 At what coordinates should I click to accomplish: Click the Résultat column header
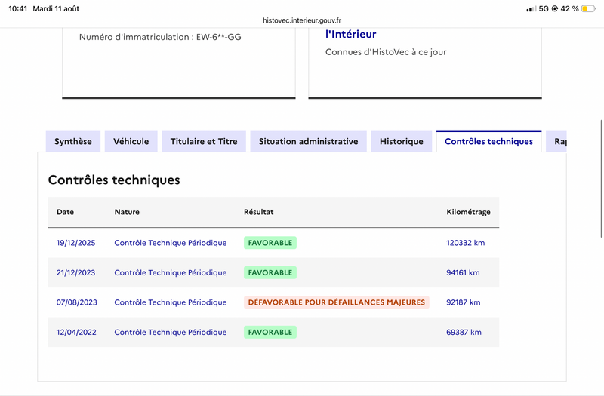point(258,212)
